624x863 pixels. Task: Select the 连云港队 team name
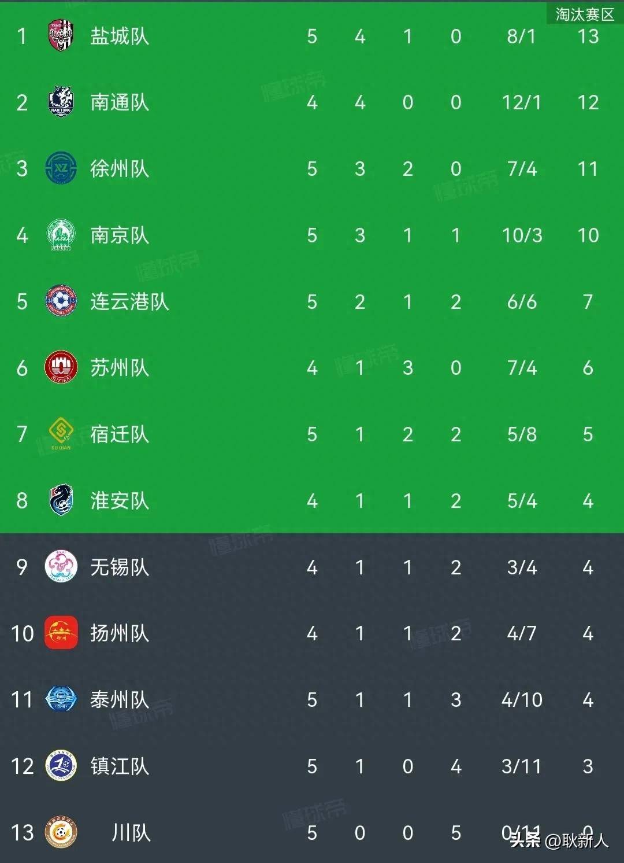[x=129, y=302]
